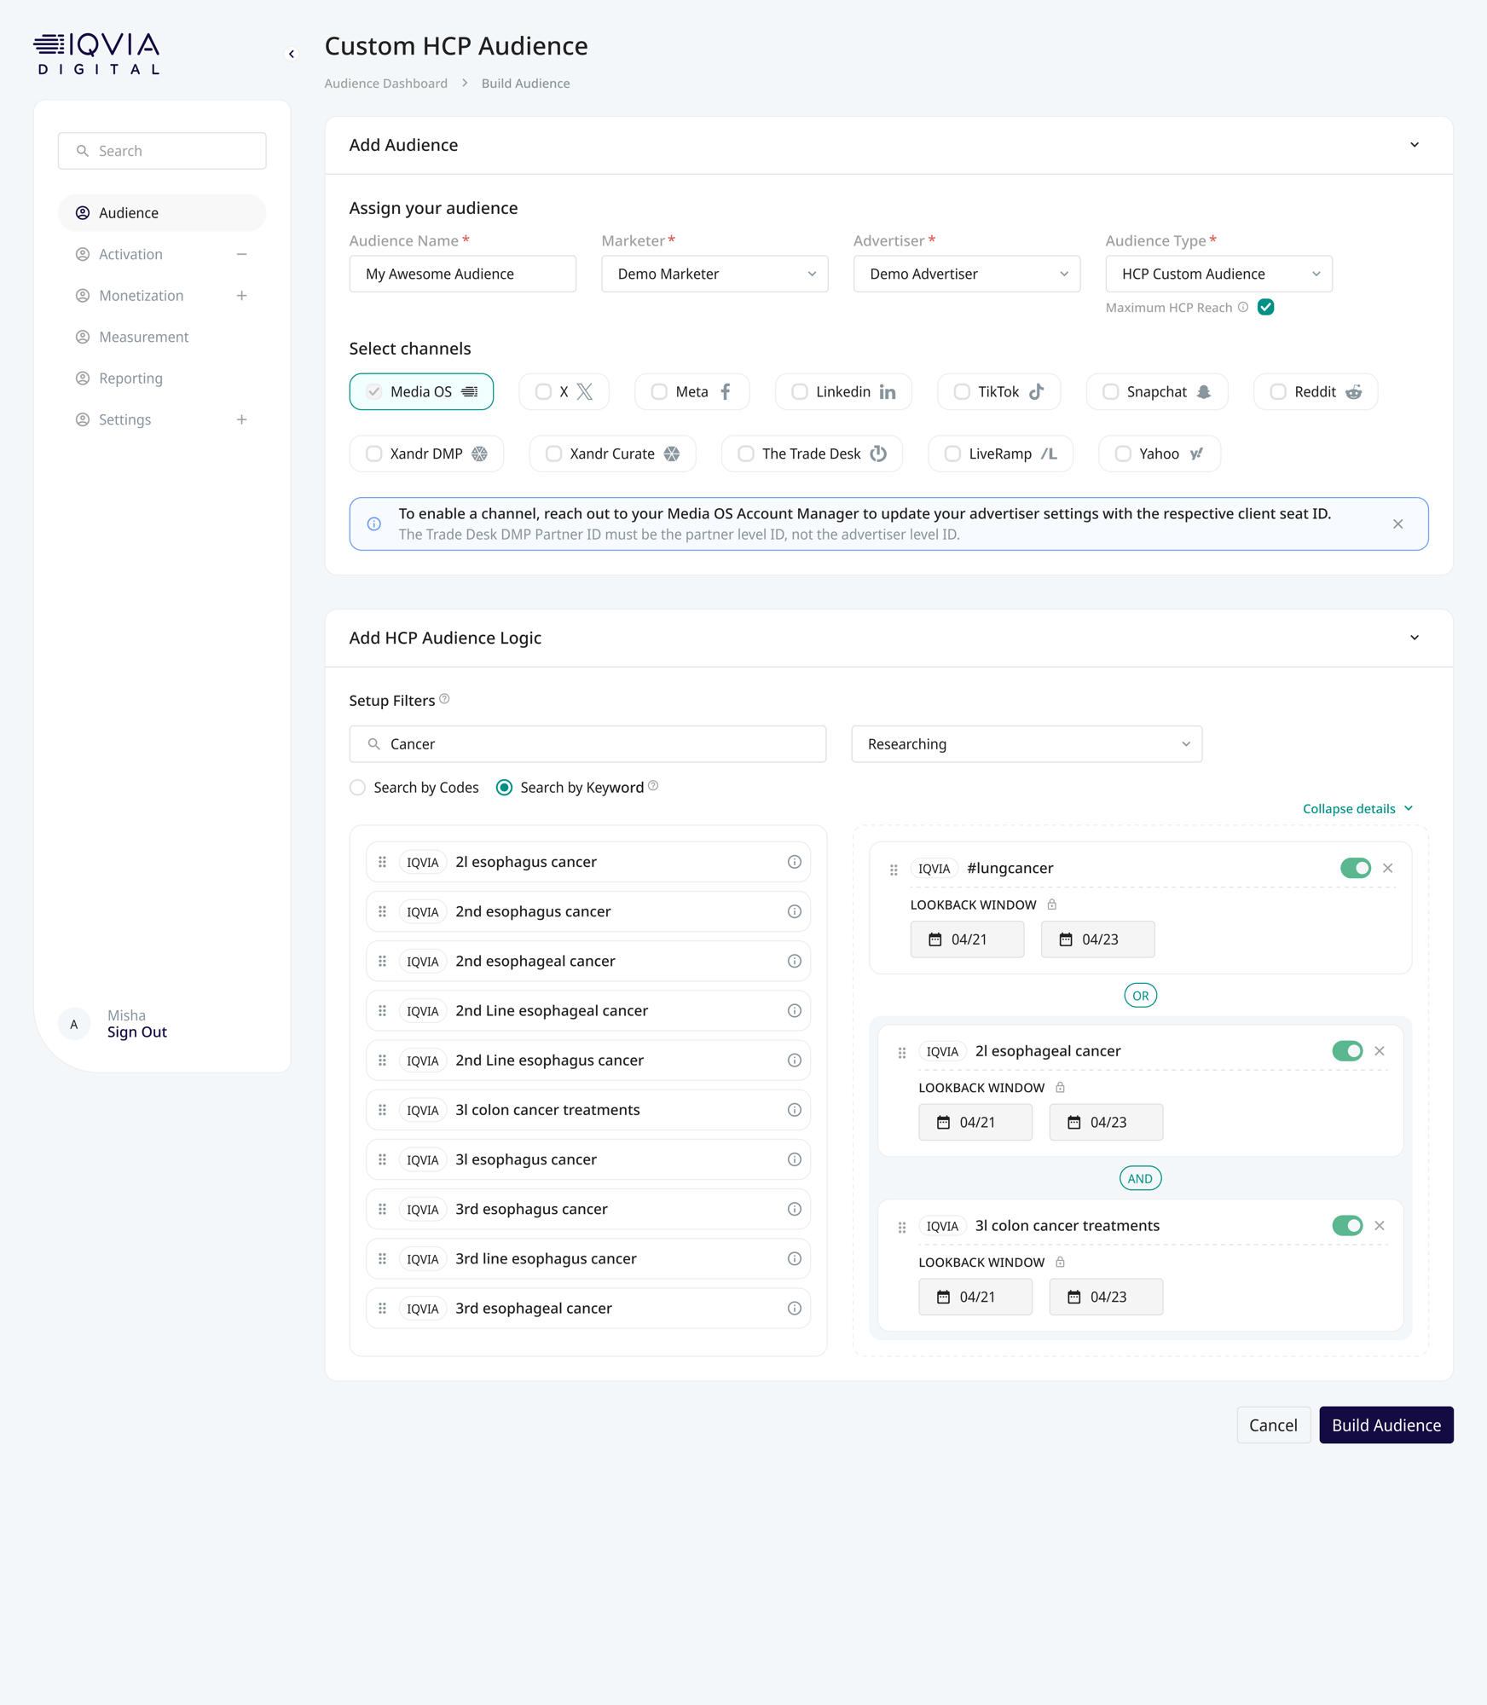Dismiss the channel info banner
1487x1705 pixels.
point(1397,524)
